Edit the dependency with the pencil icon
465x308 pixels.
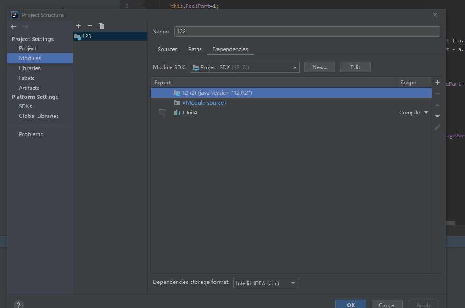[x=437, y=127]
